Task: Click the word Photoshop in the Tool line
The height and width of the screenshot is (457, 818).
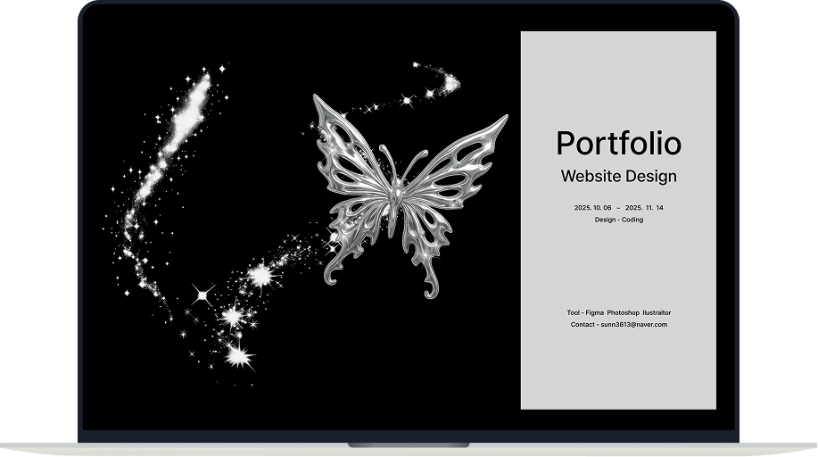Action: coord(623,313)
